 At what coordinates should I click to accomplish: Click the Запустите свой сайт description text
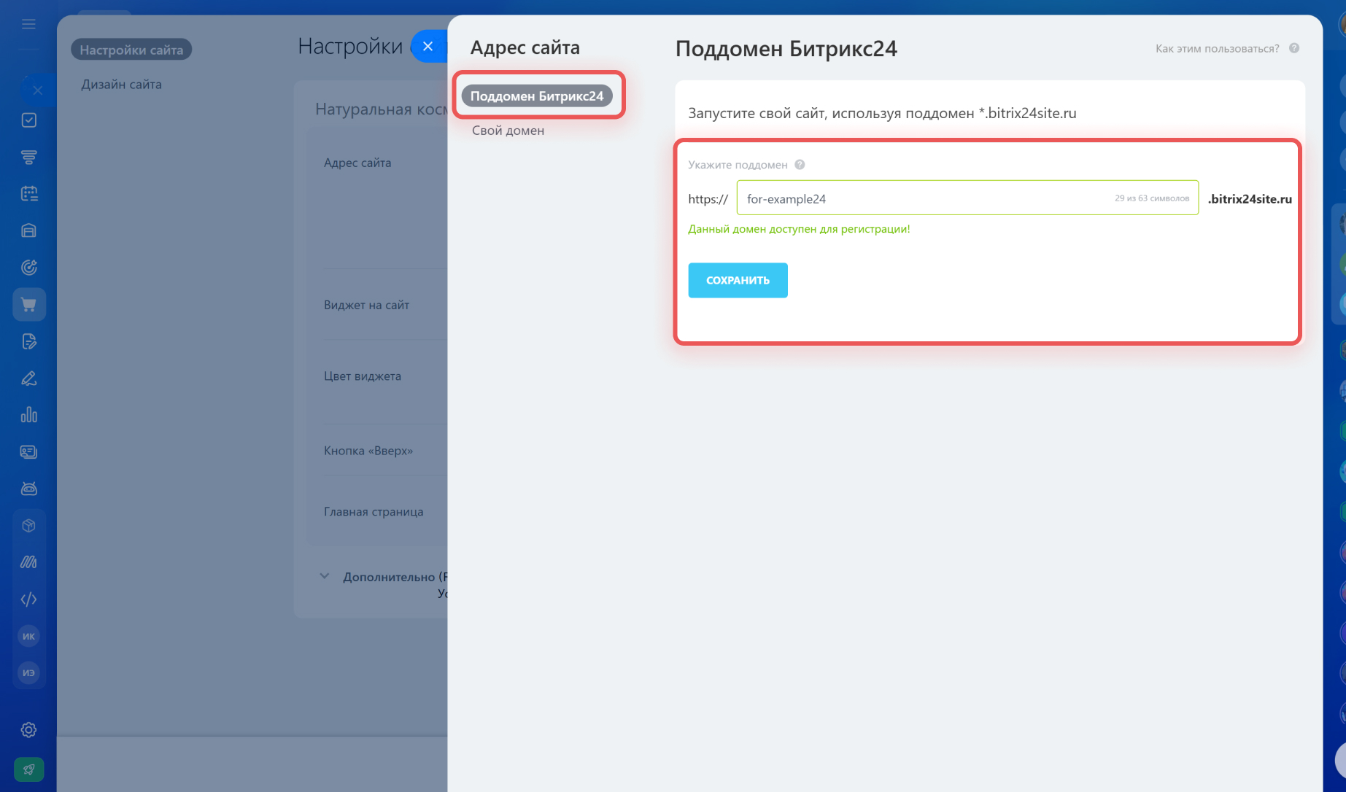tap(882, 113)
